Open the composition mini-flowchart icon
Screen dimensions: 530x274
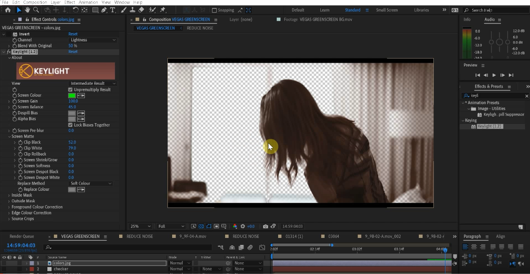tap(221, 247)
